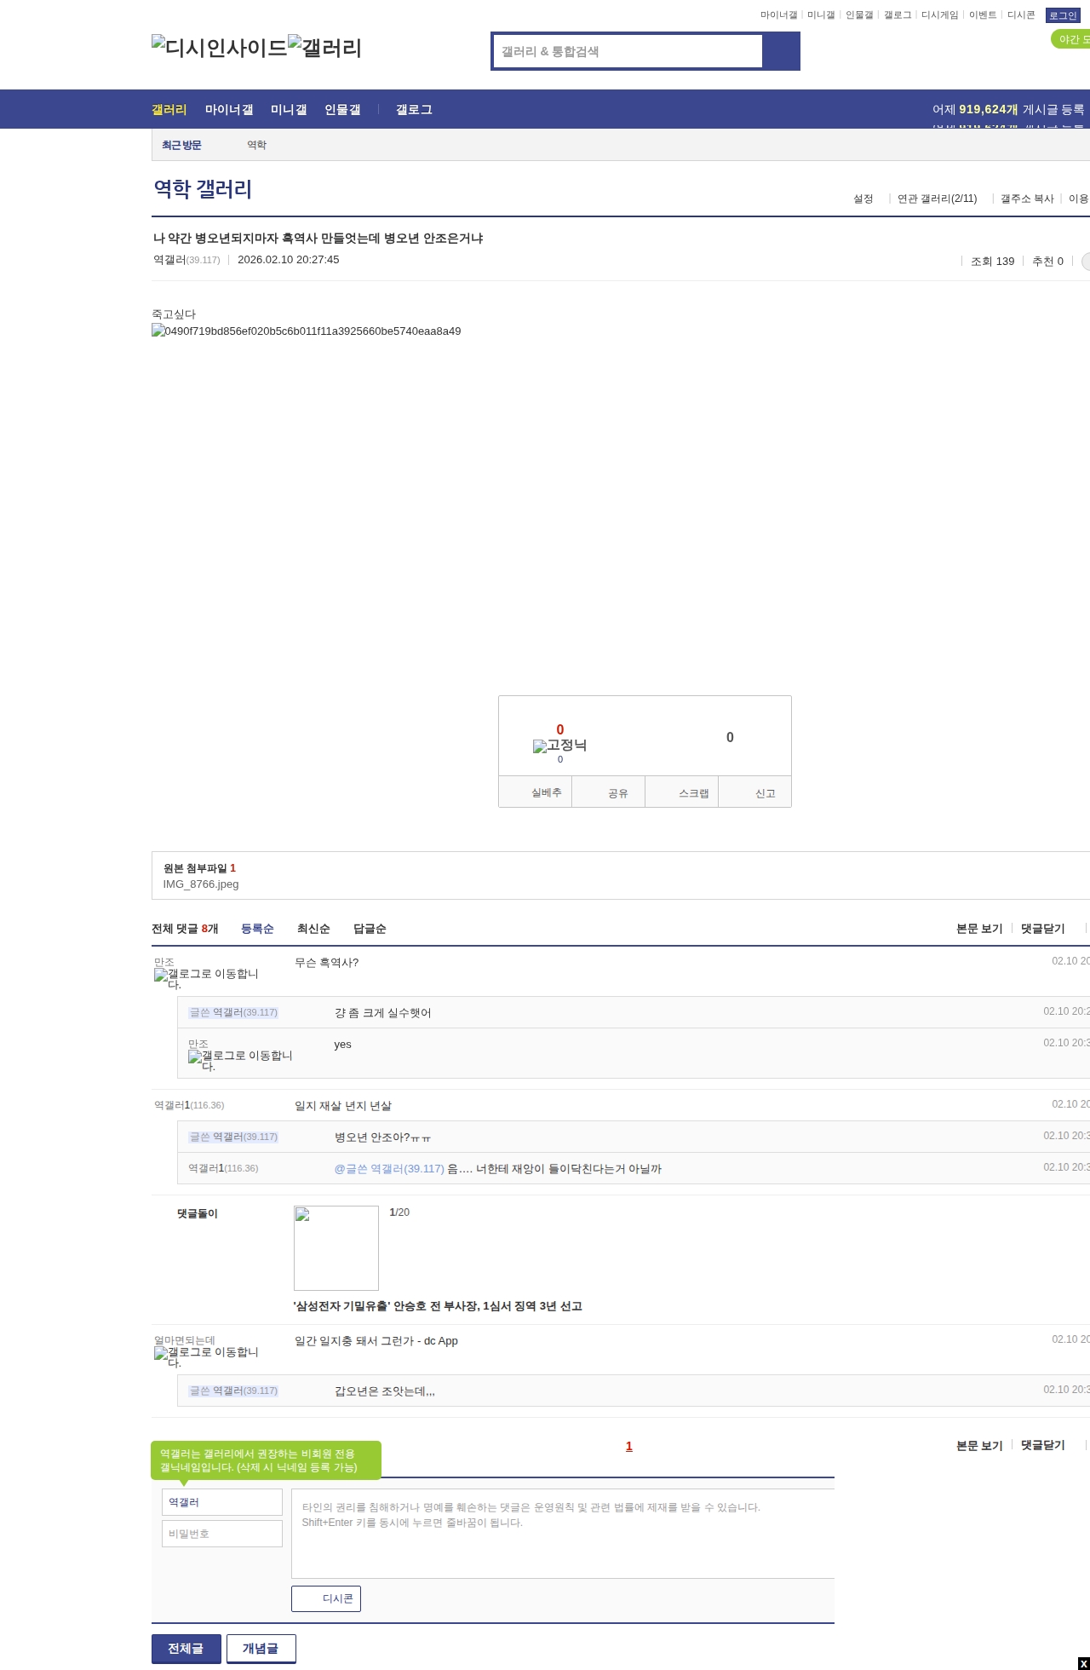
Task: Go to comment page 1
Action: pyautogui.click(x=629, y=1446)
